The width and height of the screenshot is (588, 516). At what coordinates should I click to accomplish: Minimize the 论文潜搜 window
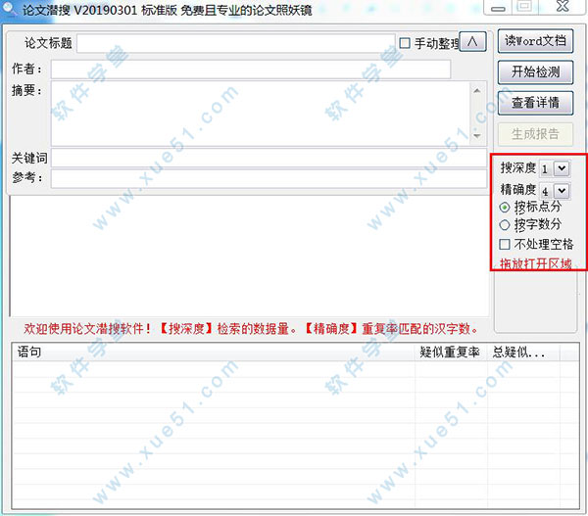click(498, 8)
